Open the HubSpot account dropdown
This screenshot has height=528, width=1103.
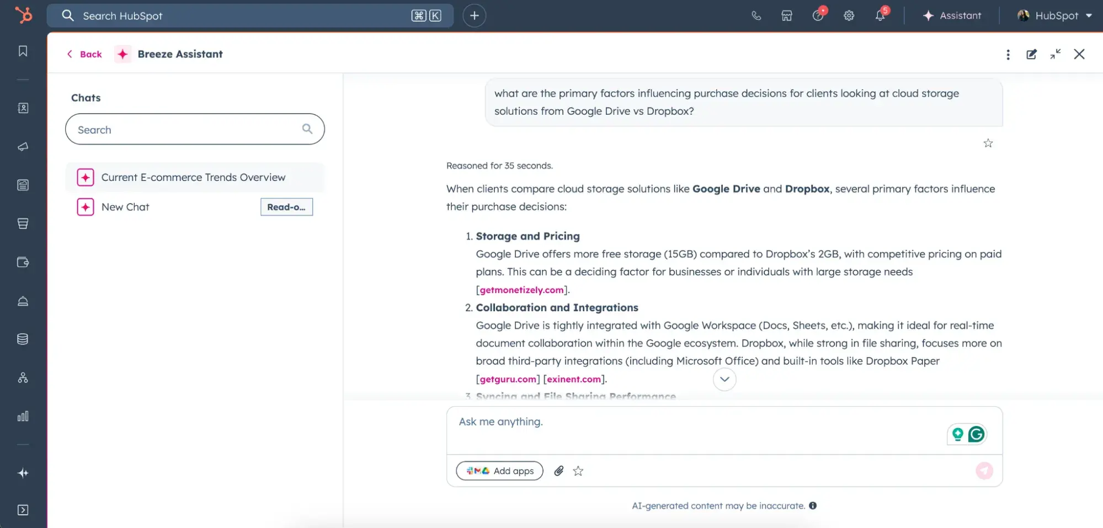1055,15
